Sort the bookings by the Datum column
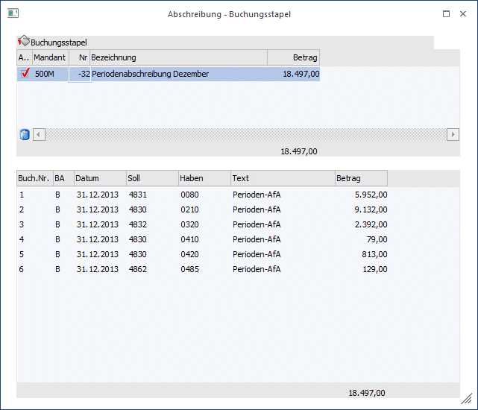478x410 pixels. click(99, 178)
